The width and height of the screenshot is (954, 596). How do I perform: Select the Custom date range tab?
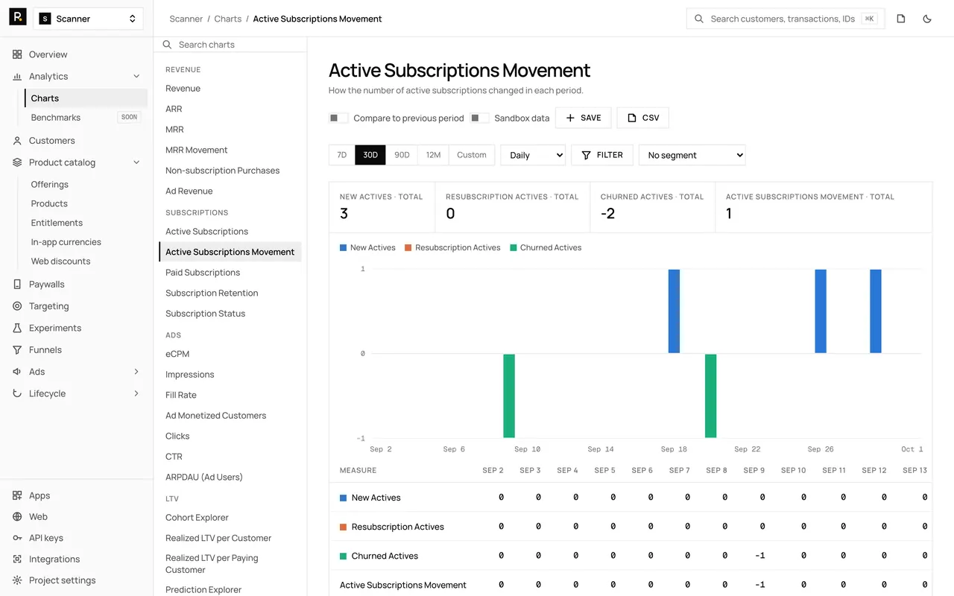point(472,155)
